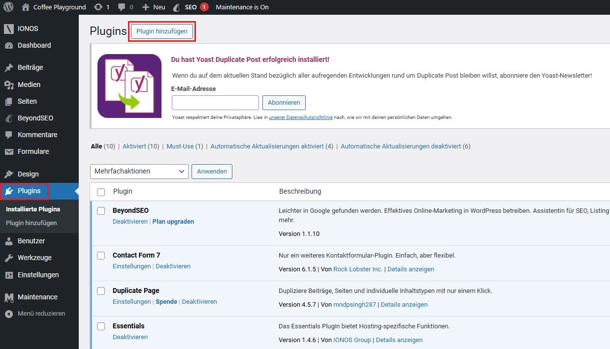Viewport: 610px width, 349px height.
Task: Open Plugin hinzufügen in sidebar submenu
Action: [32, 223]
